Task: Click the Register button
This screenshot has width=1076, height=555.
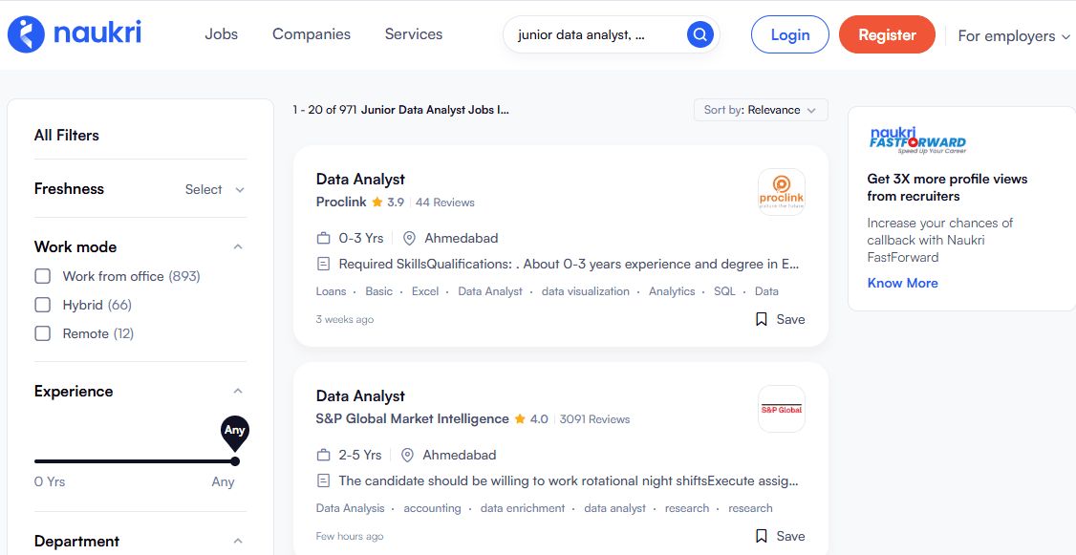Action: point(887,33)
